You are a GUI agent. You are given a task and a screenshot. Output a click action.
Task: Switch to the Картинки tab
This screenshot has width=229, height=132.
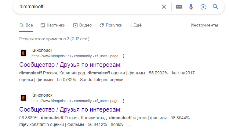[53, 25]
